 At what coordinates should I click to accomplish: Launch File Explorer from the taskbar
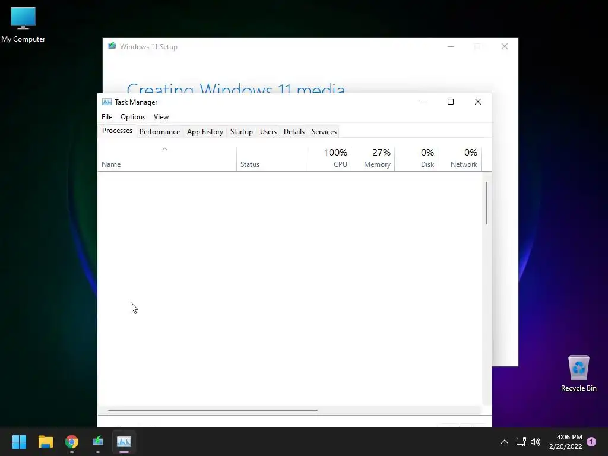click(x=45, y=442)
